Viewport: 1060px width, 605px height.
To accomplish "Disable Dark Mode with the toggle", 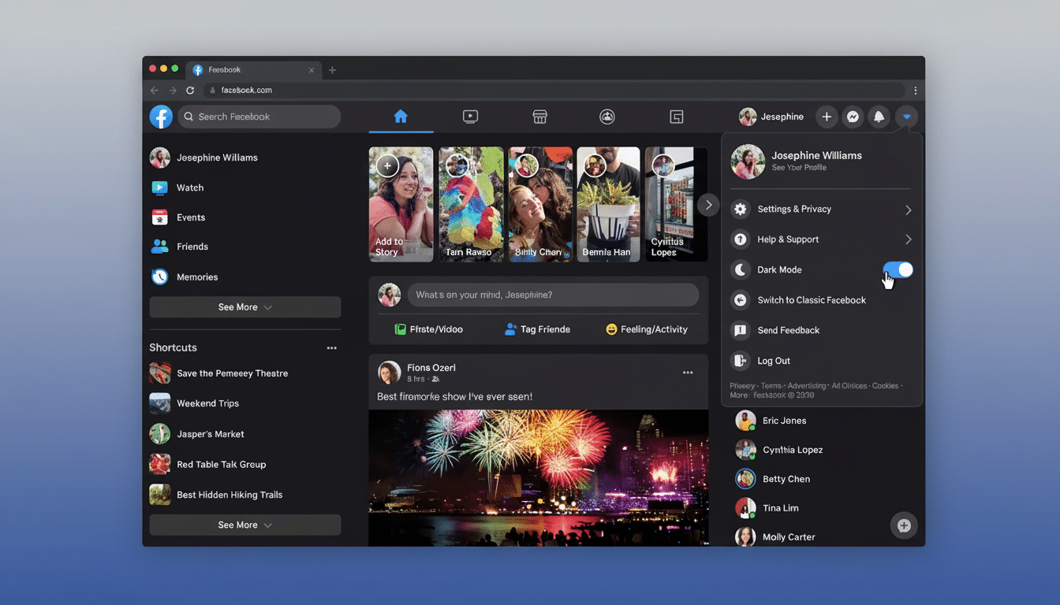I will pos(898,269).
